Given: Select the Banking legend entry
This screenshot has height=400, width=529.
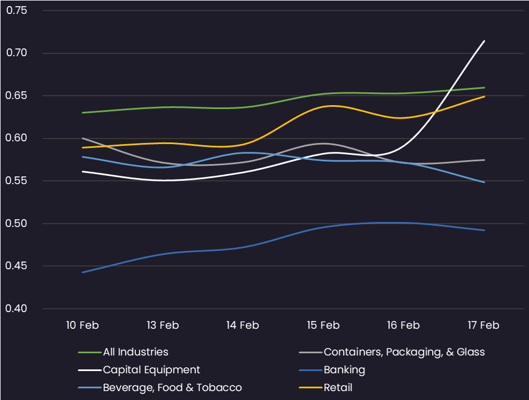Looking at the screenshot, I should click(344, 370).
